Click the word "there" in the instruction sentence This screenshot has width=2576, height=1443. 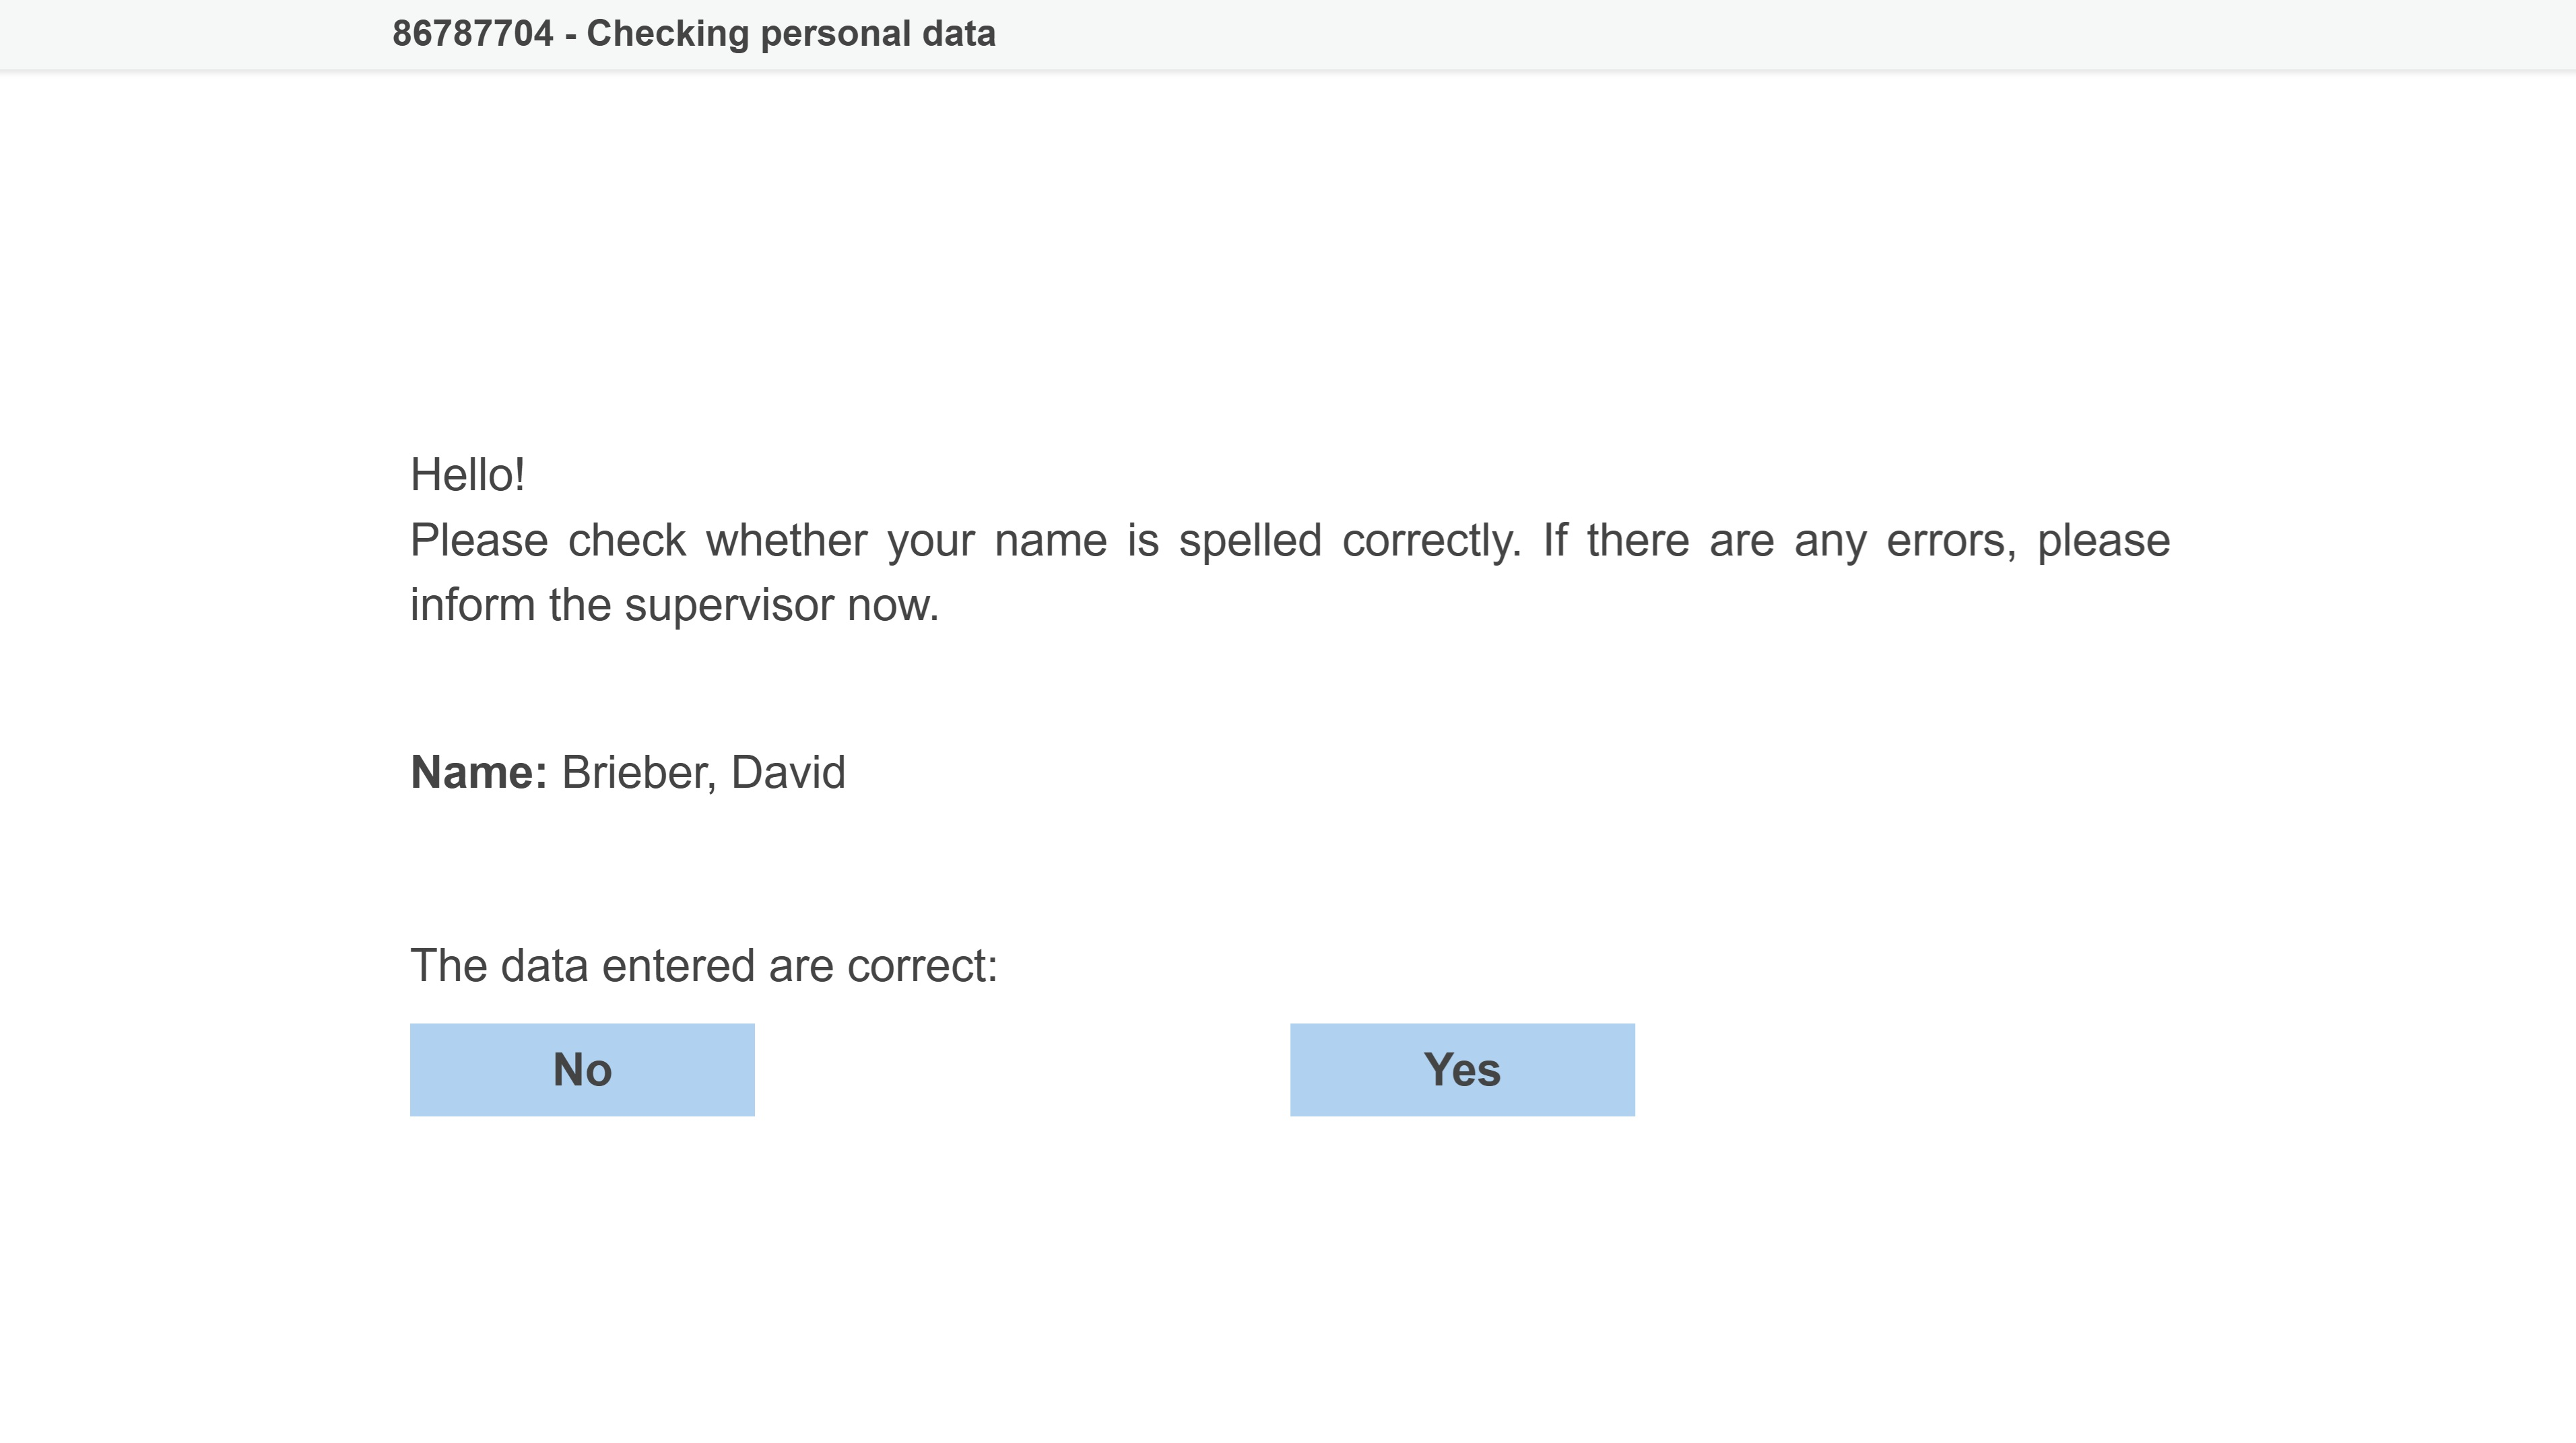[x=1637, y=541]
